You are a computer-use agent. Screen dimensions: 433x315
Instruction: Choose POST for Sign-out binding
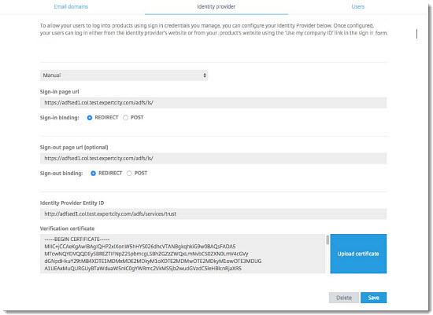tap(129, 174)
